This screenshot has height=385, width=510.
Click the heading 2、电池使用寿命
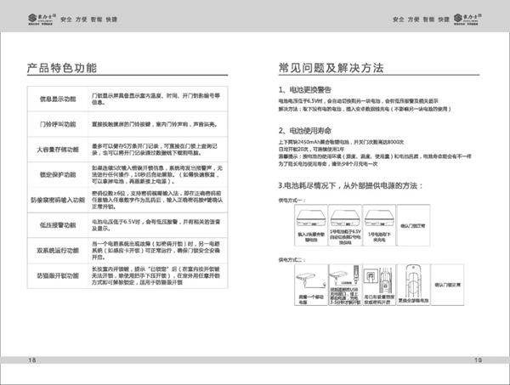coord(305,131)
